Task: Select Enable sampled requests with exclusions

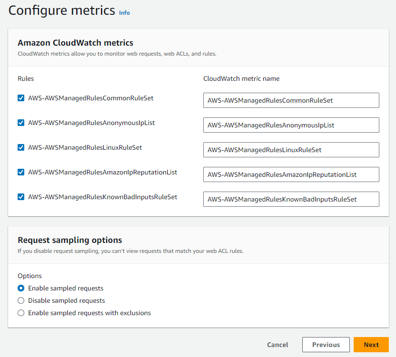Action: point(21,313)
